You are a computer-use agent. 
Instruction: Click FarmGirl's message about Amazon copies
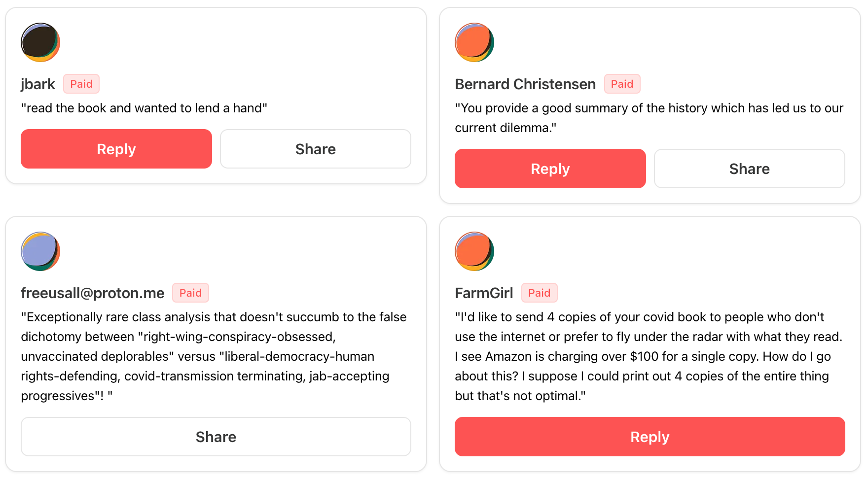[649, 356]
